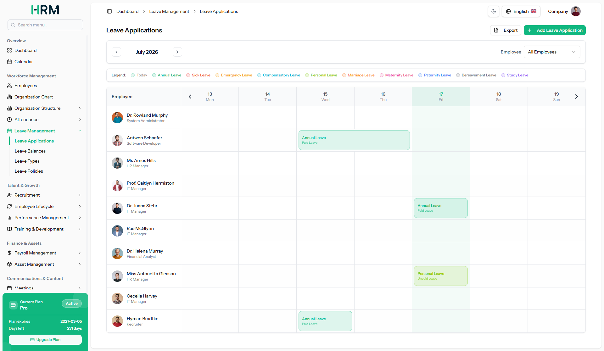604x351 pixels.
Task: Expand Performance Management submenu chevron
Action: click(80, 218)
